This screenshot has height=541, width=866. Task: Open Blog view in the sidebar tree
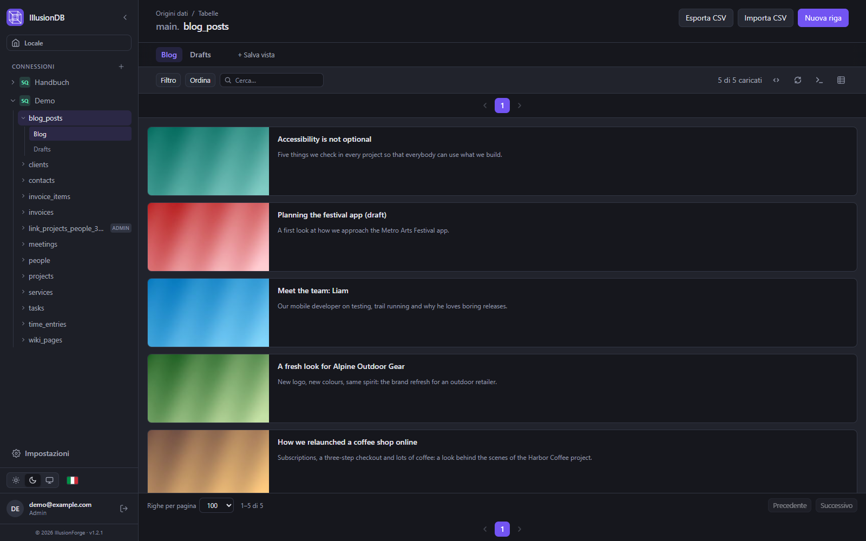(x=80, y=134)
